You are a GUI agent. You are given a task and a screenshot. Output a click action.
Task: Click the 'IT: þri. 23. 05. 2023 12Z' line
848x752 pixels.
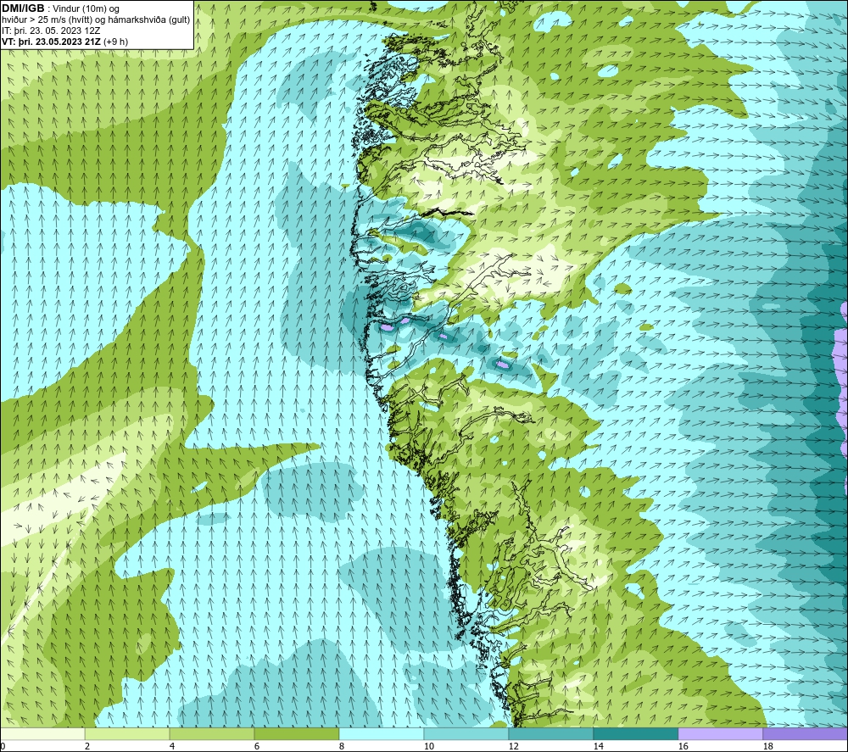tap(51, 31)
